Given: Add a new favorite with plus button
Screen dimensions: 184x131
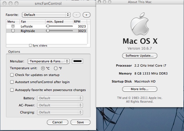Looking at the screenshot, I should [x=86, y=15].
